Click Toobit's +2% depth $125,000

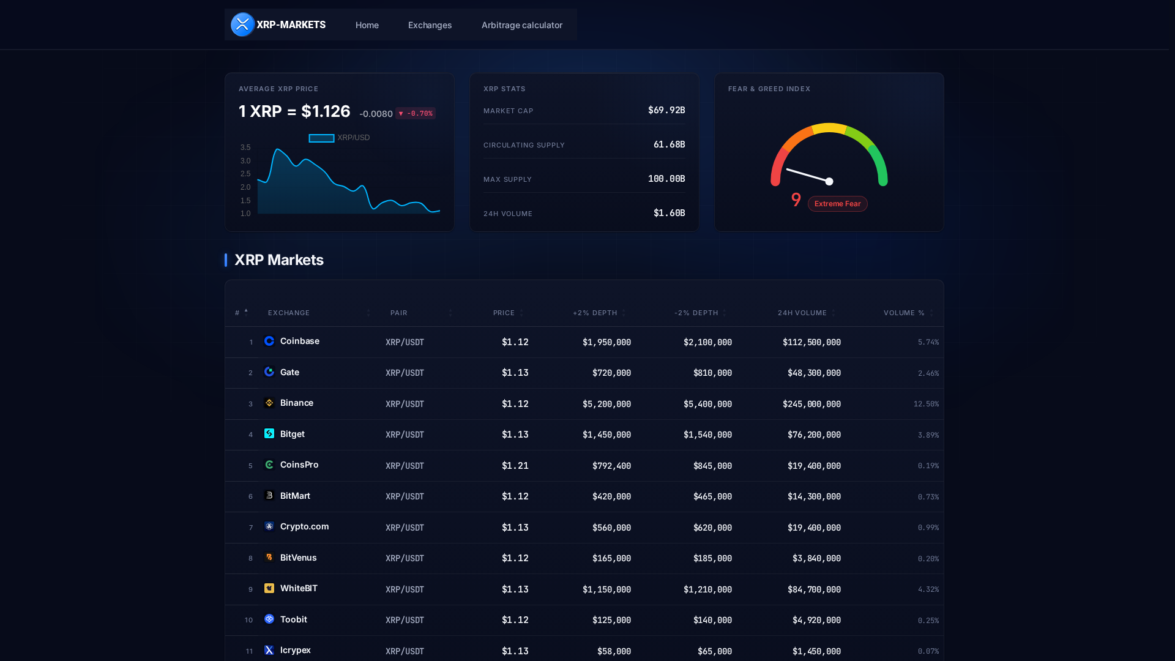[x=611, y=620]
